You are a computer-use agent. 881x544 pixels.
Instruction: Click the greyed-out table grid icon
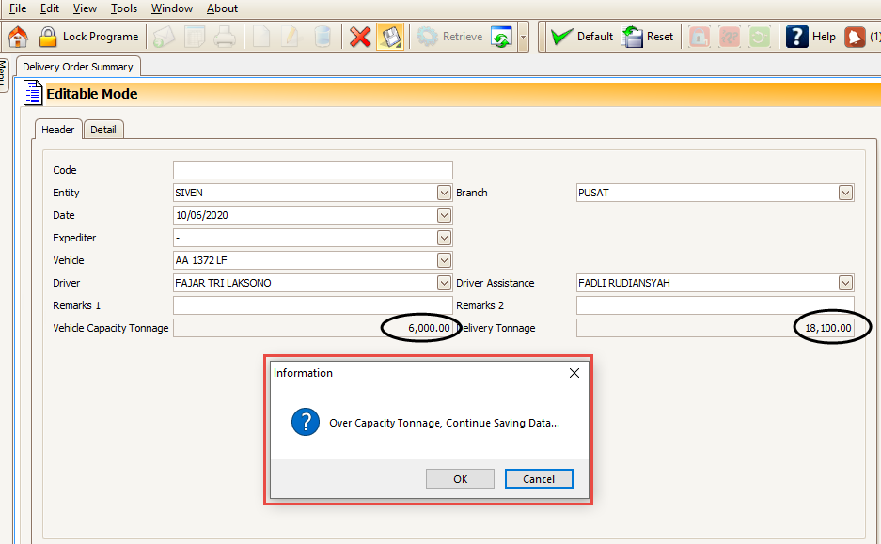[195, 37]
